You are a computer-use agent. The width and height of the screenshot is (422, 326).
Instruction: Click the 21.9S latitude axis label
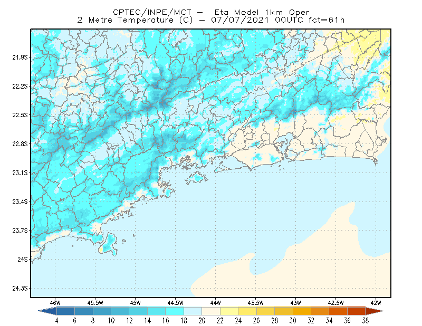tap(20, 57)
